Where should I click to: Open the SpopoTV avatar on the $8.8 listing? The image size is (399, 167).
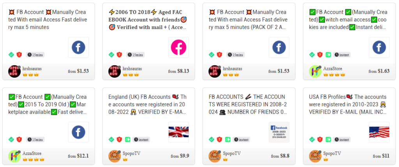click(215, 156)
